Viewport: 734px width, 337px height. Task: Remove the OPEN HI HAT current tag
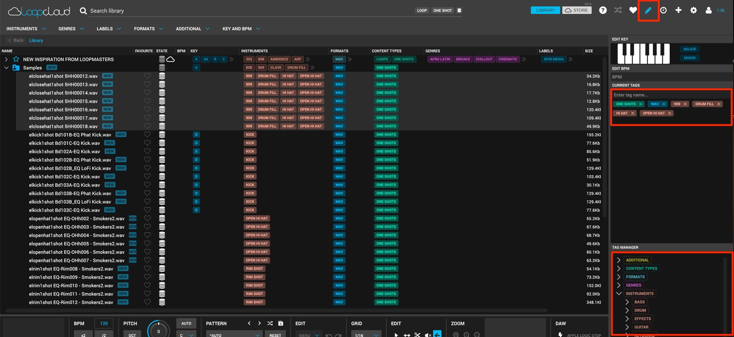pyautogui.click(x=670, y=113)
